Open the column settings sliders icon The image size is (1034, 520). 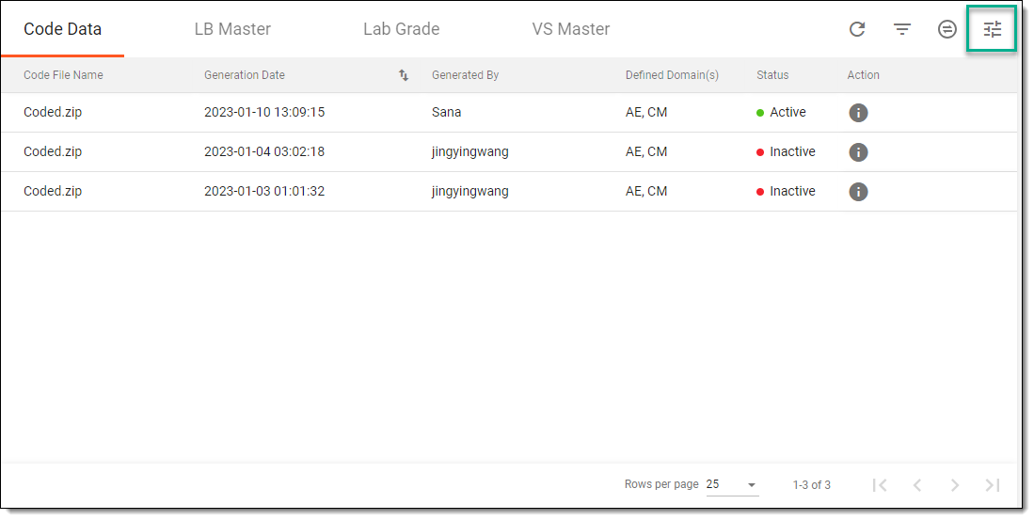[993, 29]
